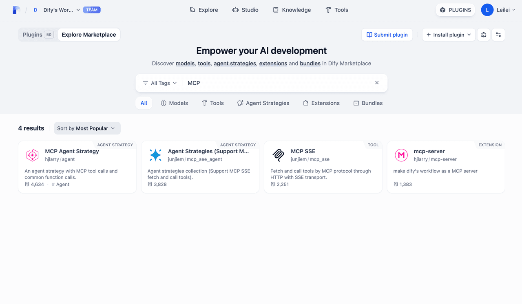Image resolution: width=522 pixels, height=304 pixels.
Task: Click the blue star Agent Strategies icon
Action: pos(155,155)
